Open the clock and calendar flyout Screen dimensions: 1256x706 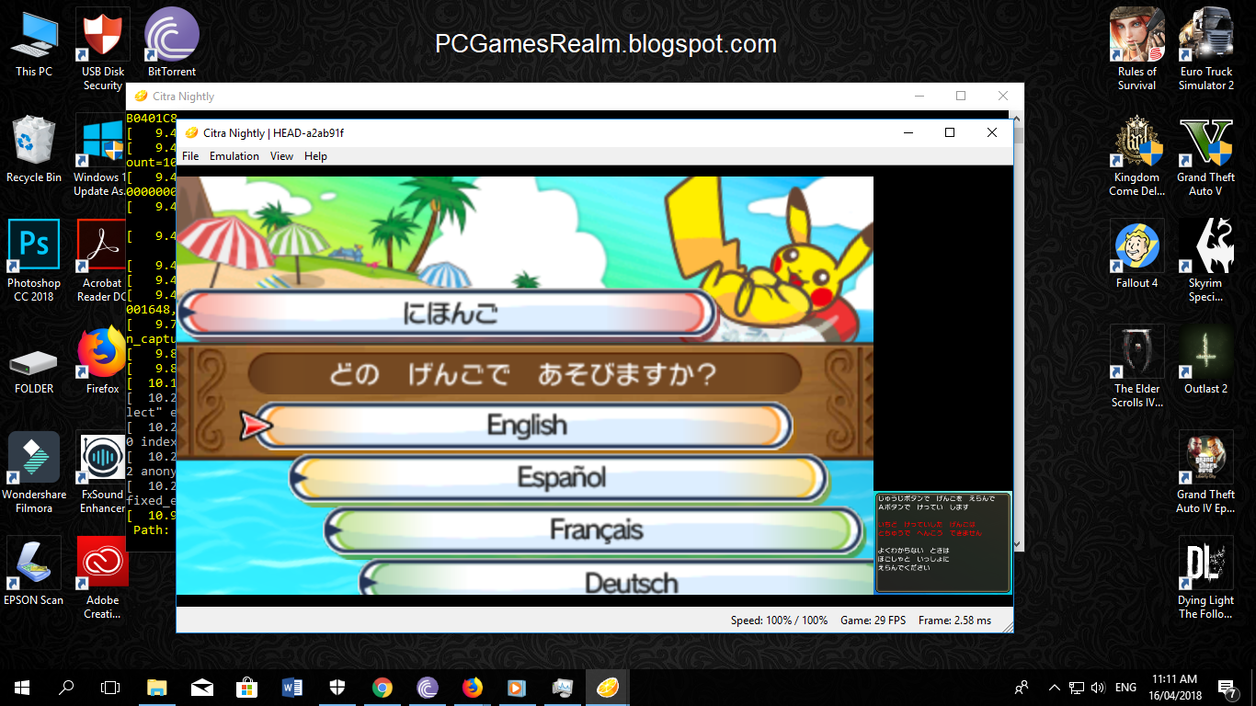click(x=1173, y=687)
